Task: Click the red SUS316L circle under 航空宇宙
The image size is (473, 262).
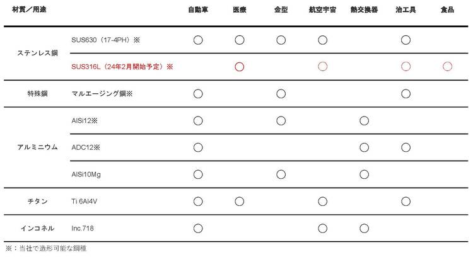Action: (322, 67)
